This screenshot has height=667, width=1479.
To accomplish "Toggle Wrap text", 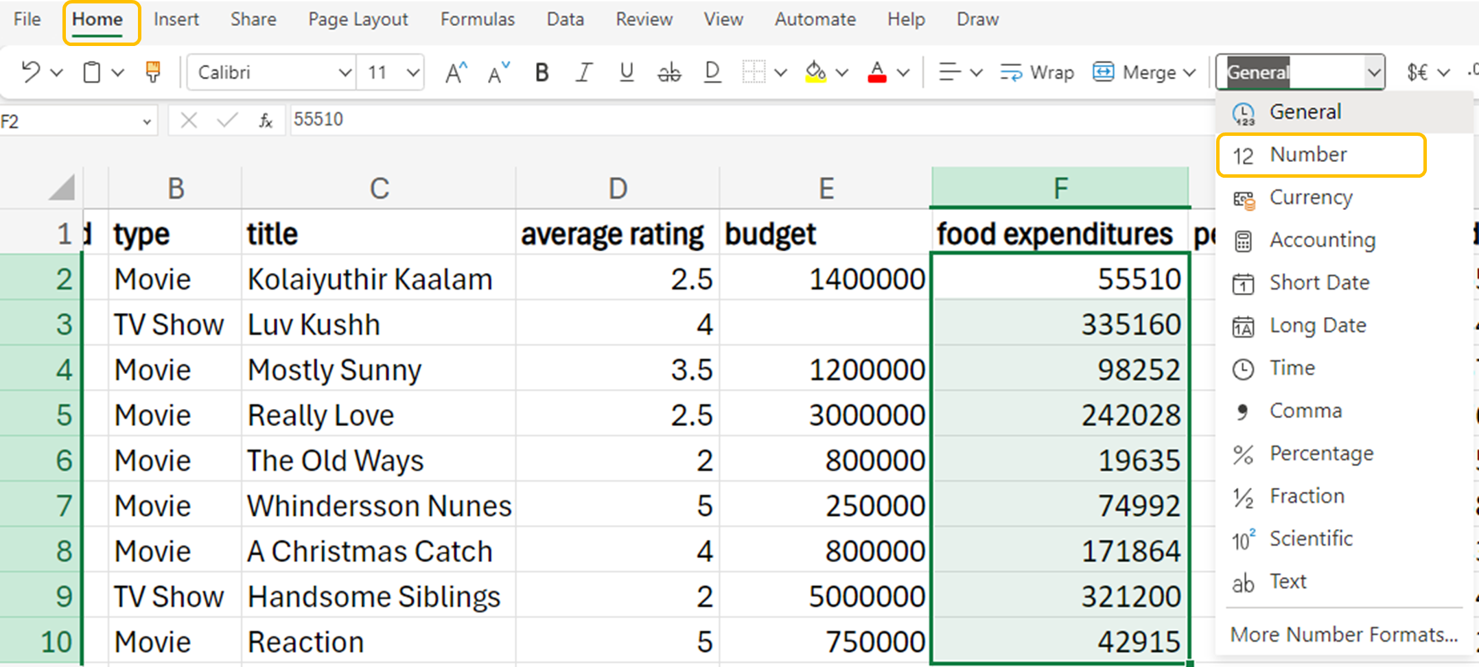I will click(1037, 72).
